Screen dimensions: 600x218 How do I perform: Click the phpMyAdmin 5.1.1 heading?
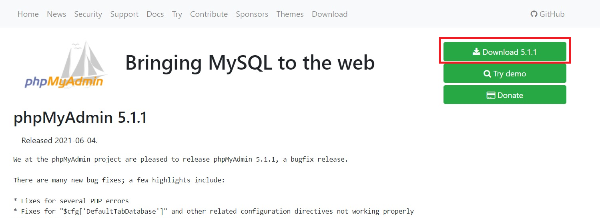pyautogui.click(x=80, y=118)
